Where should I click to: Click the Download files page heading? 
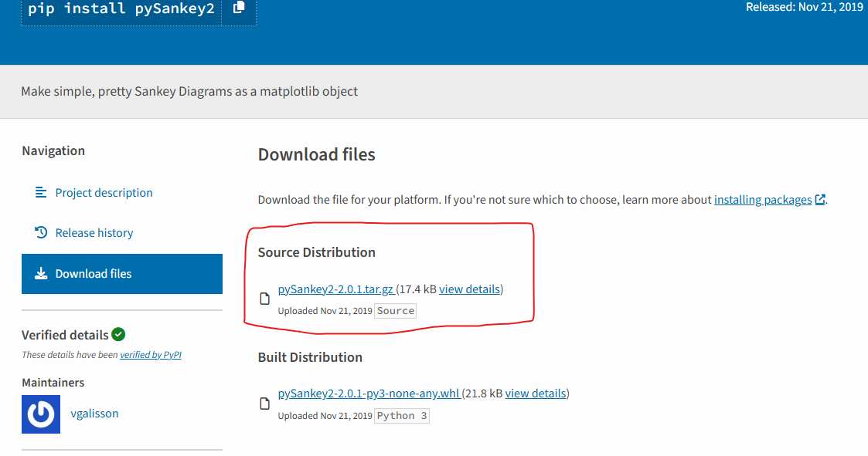pyautogui.click(x=317, y=154)
